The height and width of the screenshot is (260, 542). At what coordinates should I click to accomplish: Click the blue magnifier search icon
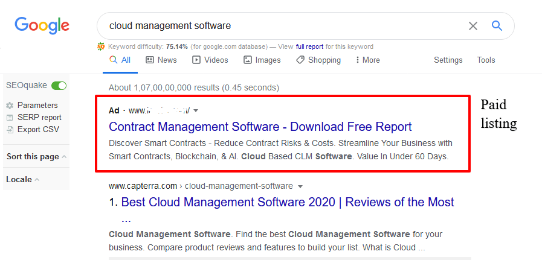pos(497,25)
